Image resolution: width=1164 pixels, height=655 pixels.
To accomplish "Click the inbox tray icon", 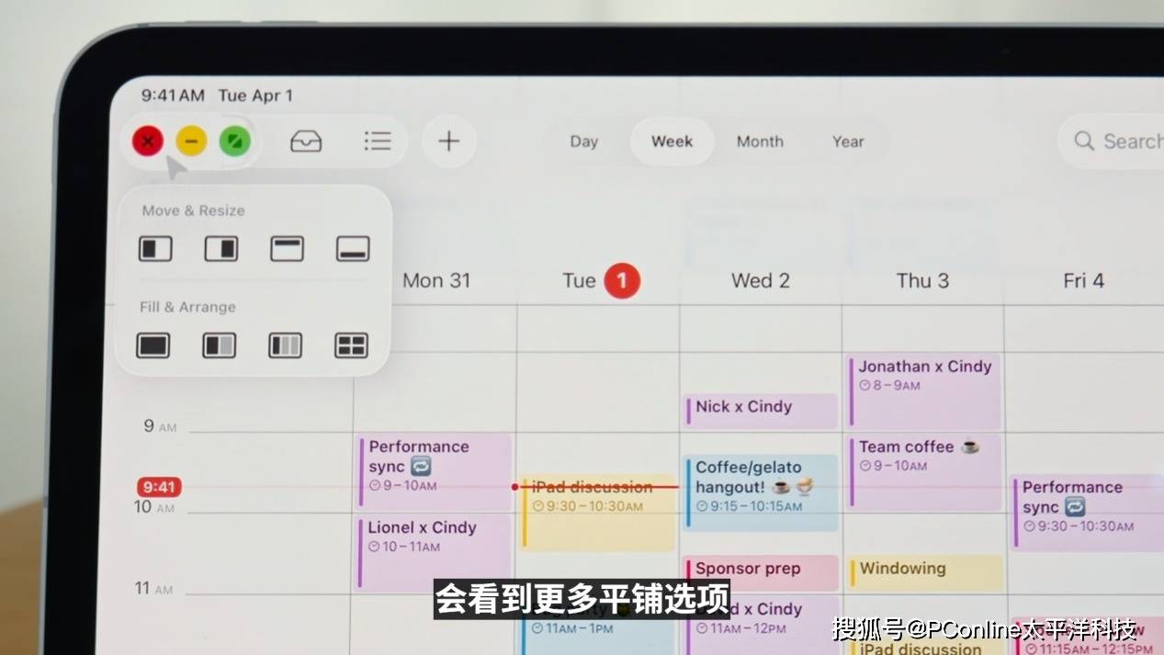I will pos(306,141).
